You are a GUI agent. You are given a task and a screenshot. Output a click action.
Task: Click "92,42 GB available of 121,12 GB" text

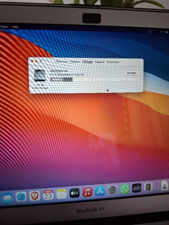[x=67, y=75]
